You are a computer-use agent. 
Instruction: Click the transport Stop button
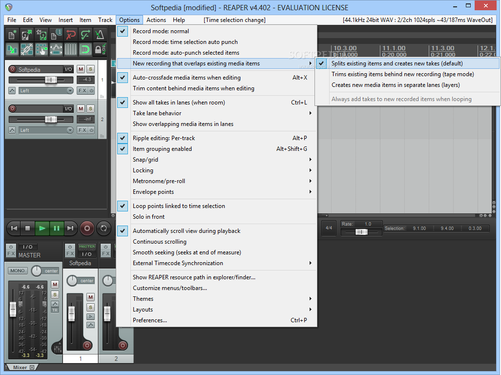point(27,228)
